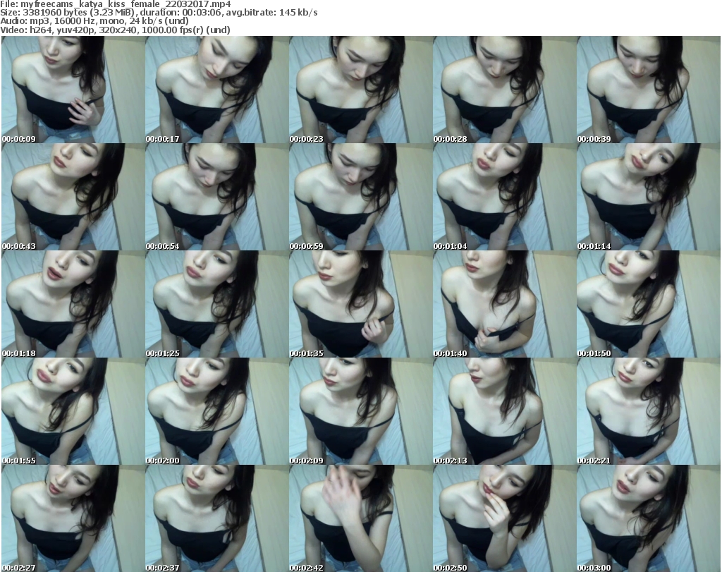
Task: Open the frame at 00:00:54
Action: (217, 197)
